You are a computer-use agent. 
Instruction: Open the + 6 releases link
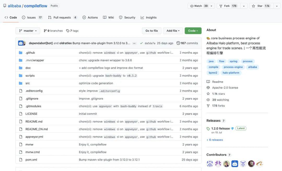(215, 140)
